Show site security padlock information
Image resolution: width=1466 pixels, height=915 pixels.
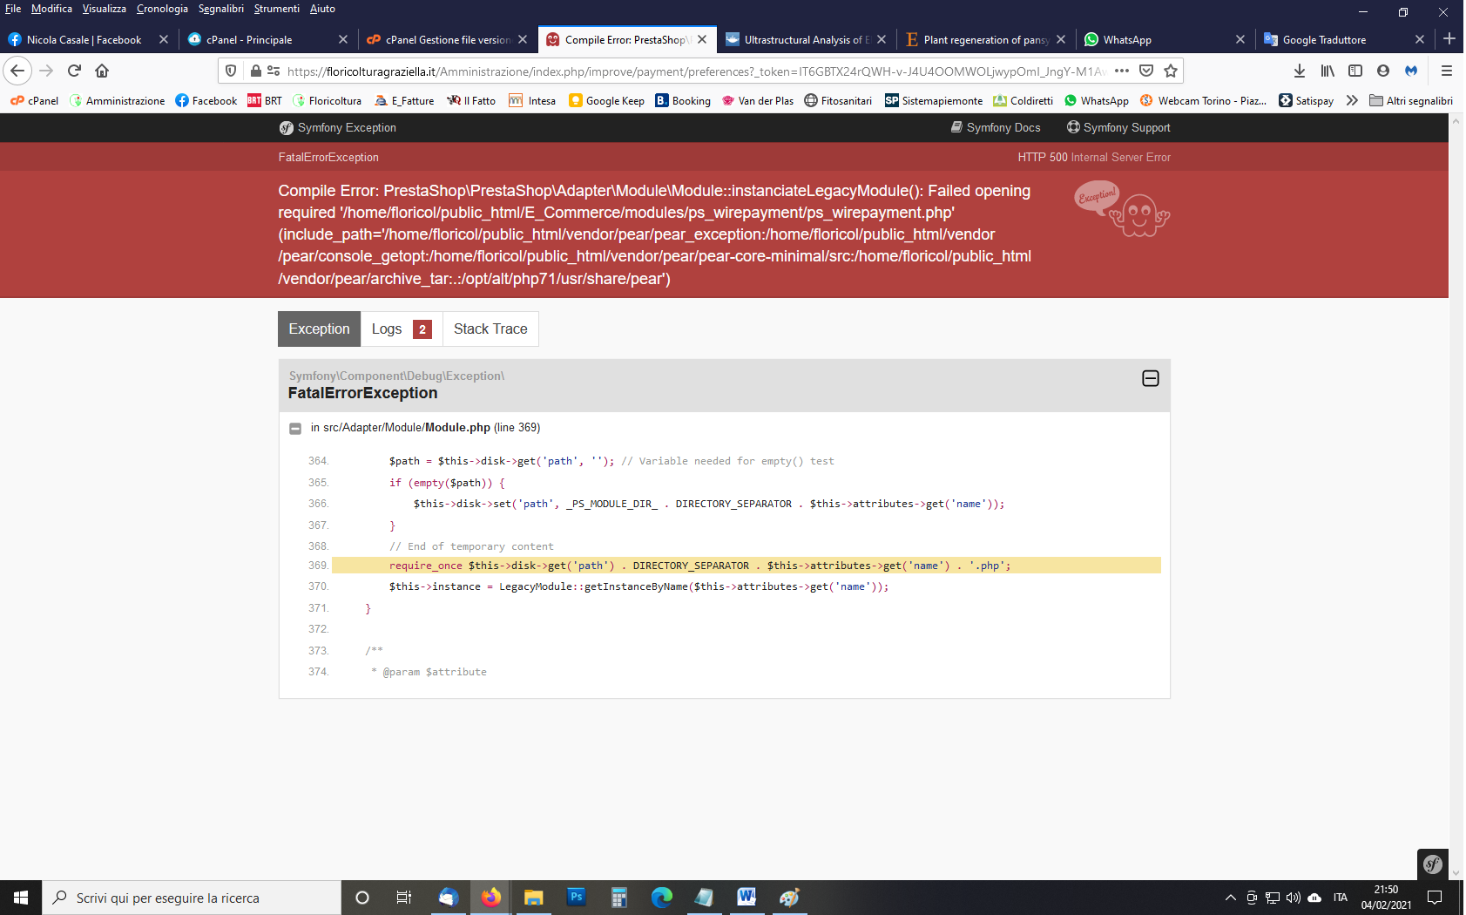coord(255,71)
